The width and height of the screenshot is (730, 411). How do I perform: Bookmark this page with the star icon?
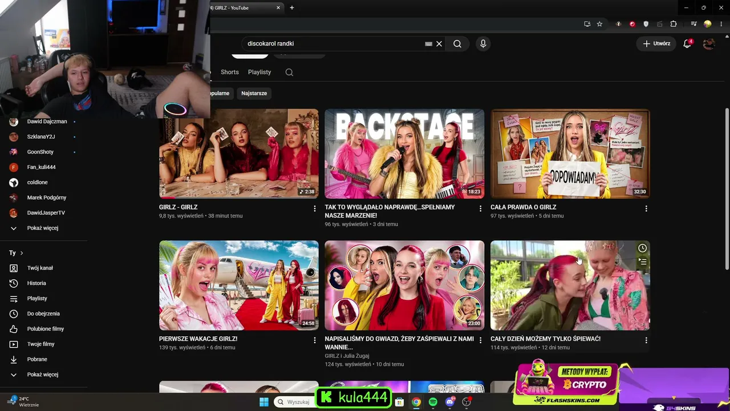[599, 24]
